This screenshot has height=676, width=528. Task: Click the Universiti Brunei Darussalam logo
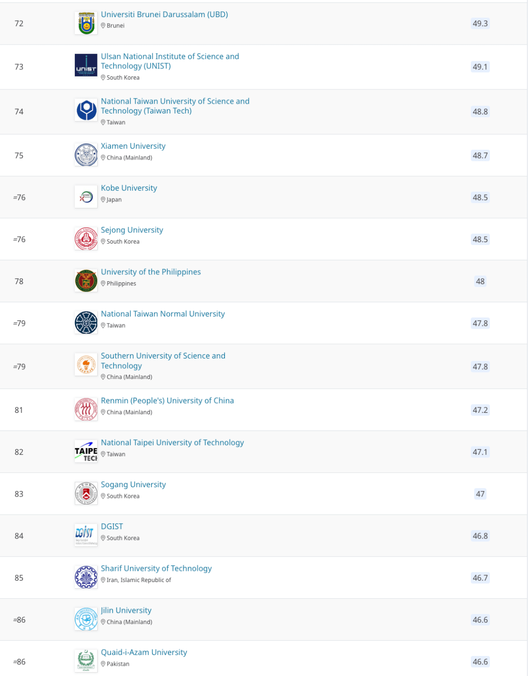pyautogui.click(x=86, y=23)
